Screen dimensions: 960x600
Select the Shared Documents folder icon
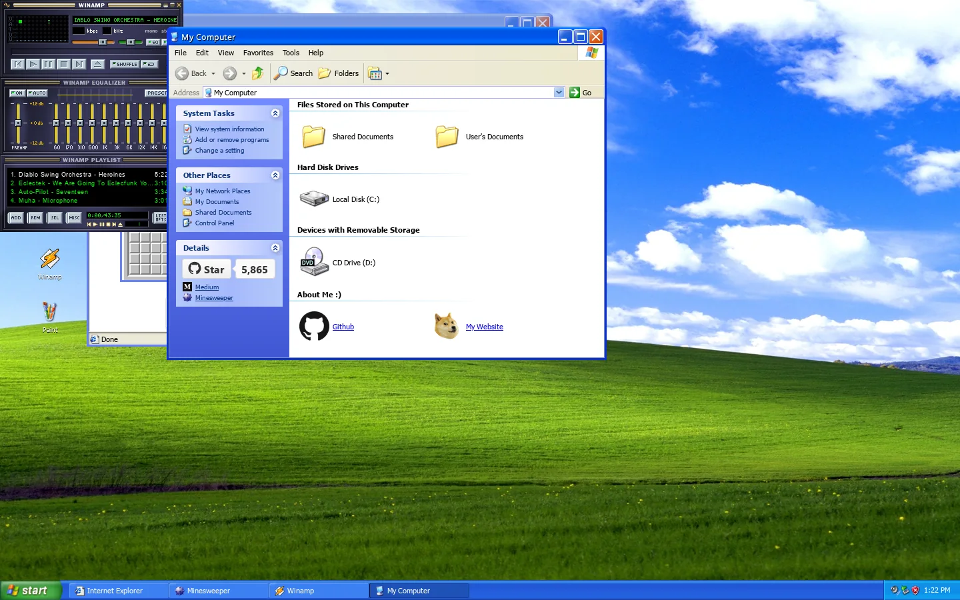click(x=313, y=137)
